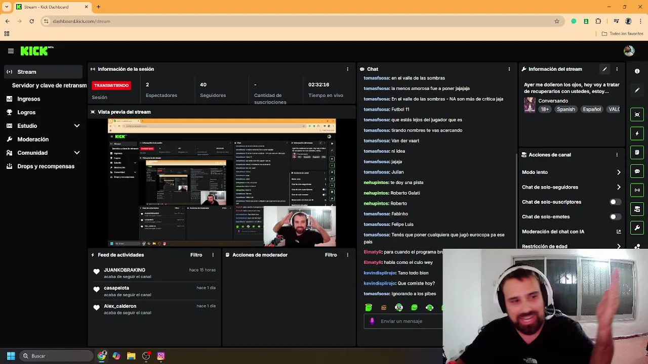The height and width of the screenshot is (364, 648).
Task: Insert the laughing green emote
Action: pos(414,307)
